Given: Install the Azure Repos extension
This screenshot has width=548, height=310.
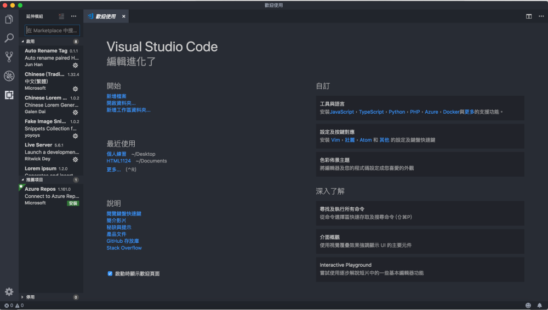Looking at the screenshot, I should pyautogui.click(x=73, y=203).
